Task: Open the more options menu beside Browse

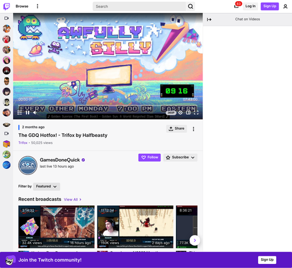Action: pyautogui.click(x=37, y=6)
